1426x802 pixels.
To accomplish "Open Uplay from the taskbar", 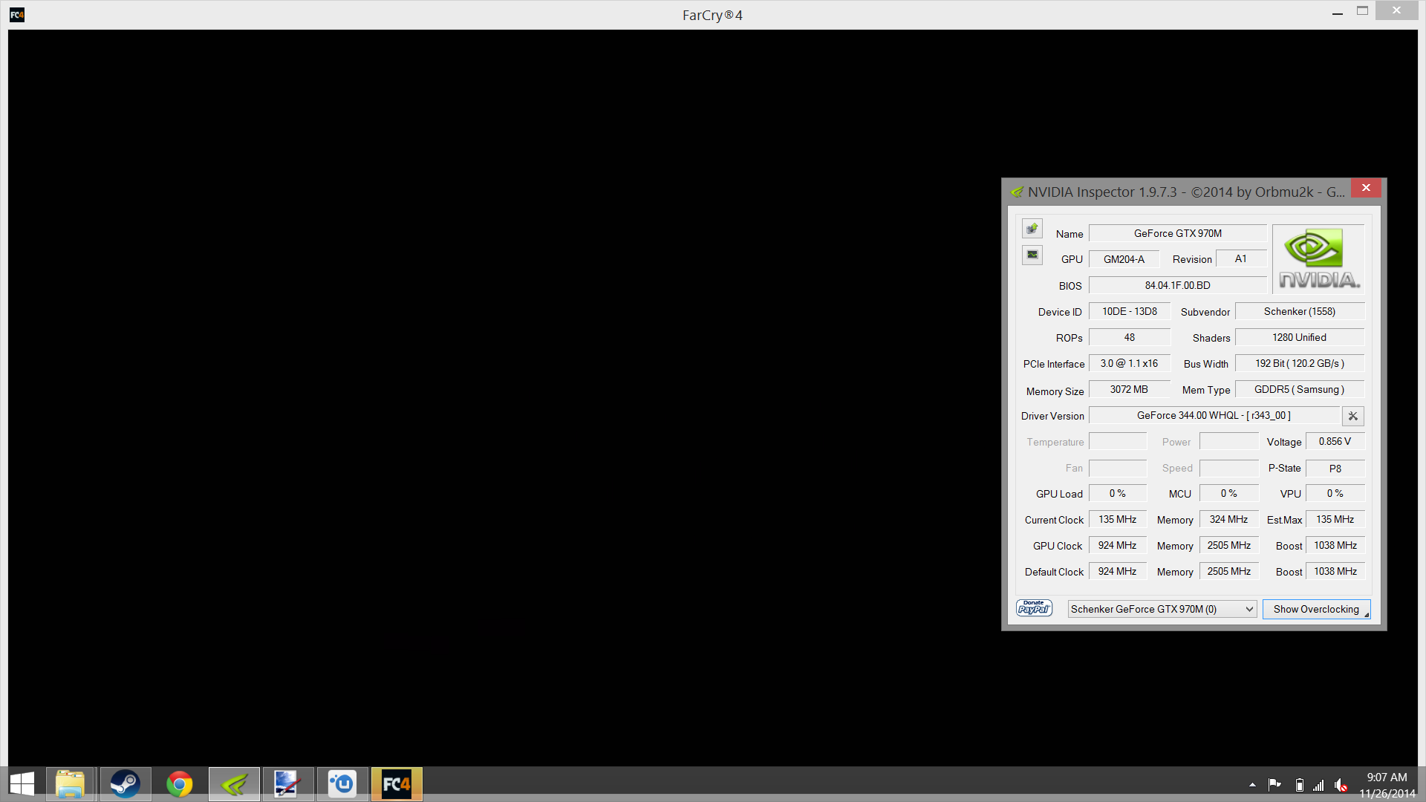I will click(342, 784).
